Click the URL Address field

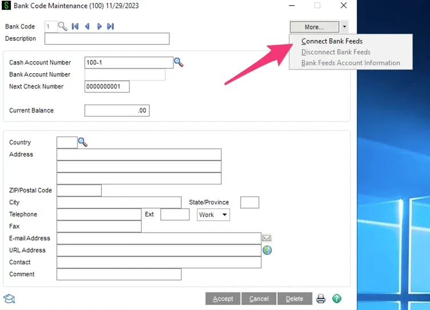point(159,250)
